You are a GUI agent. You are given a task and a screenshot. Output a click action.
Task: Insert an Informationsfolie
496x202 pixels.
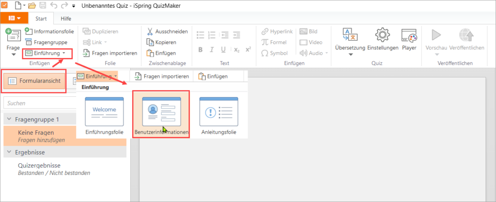point(49,31)
